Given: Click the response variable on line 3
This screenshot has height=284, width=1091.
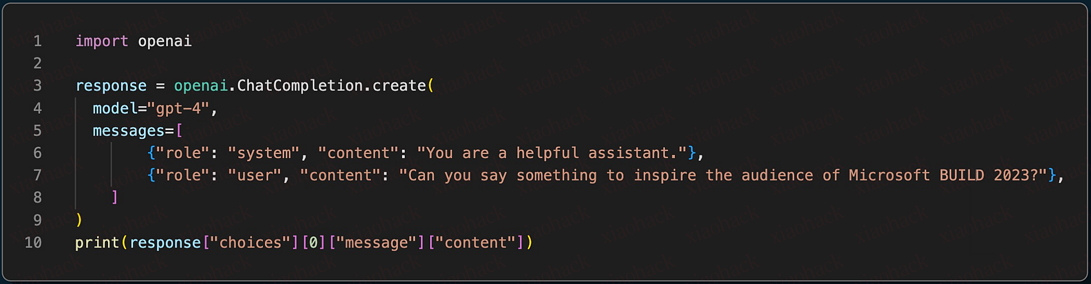Looking at the screenshot, I should (x=111, y=86).
